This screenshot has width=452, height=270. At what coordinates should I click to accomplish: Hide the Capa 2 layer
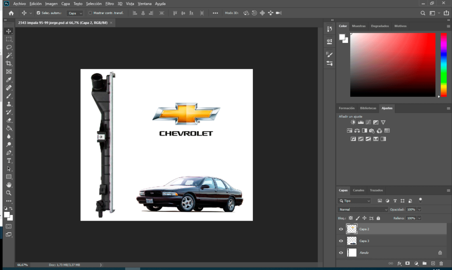pos(341,229)
